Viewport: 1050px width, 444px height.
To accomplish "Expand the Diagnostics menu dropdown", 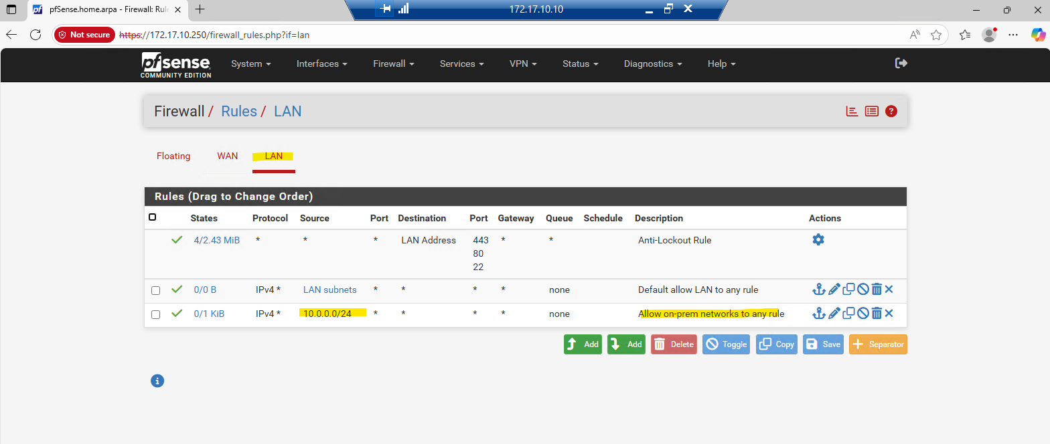I will [x=653, y=64].
